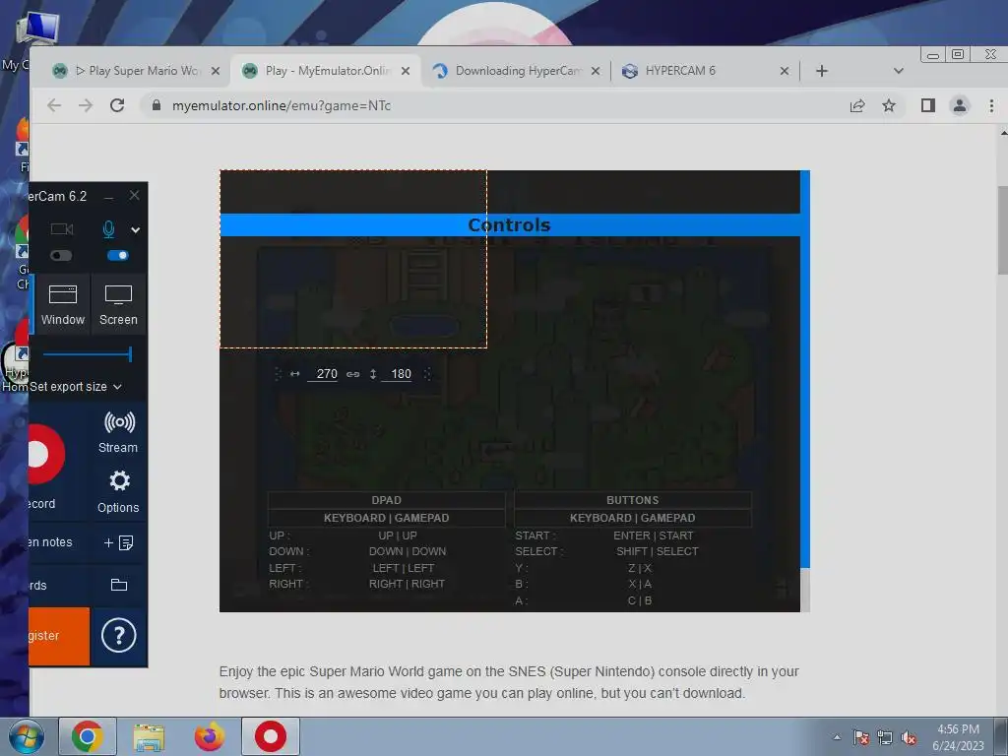Open the Chrome three-dot menu
The image size is (1008, 756).
(x=991, y=105)
